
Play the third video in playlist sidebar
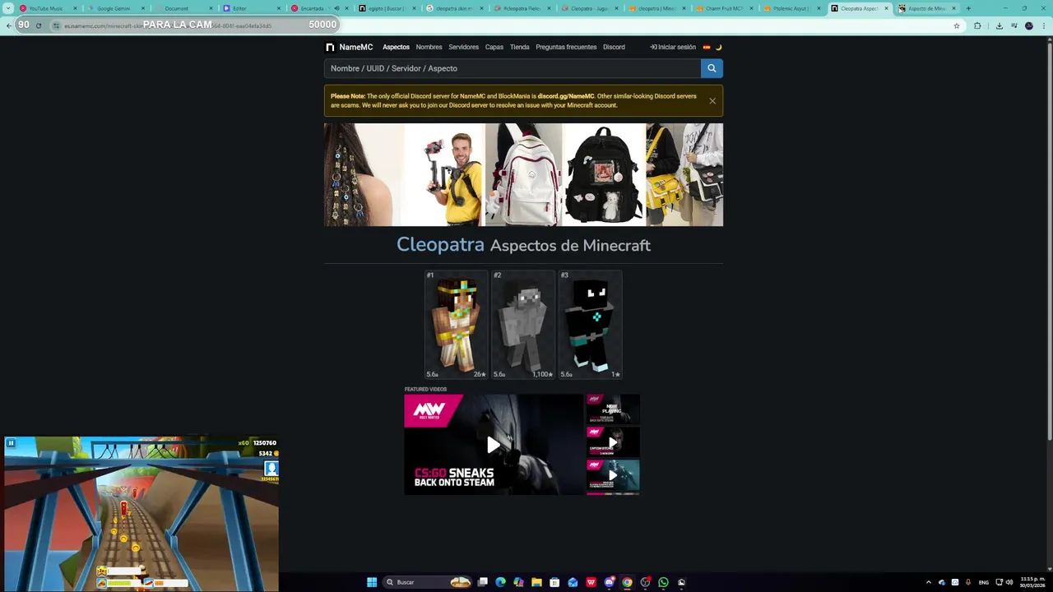point(612,475)
